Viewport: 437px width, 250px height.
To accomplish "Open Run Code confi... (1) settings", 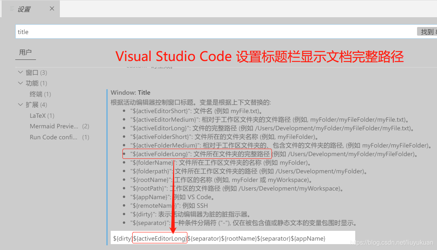I will click(59, 137).
